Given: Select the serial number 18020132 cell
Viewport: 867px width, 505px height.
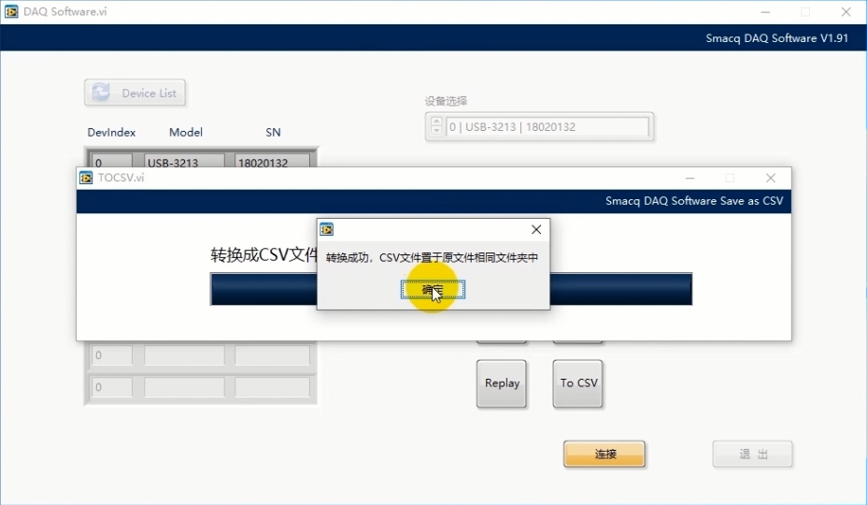Looking at the screenshot, I should click(x=272, y=161).
